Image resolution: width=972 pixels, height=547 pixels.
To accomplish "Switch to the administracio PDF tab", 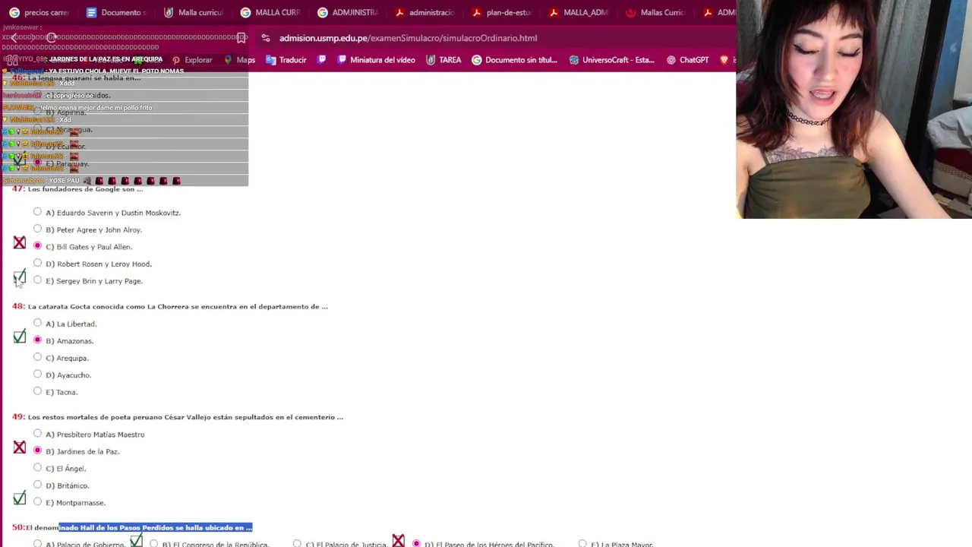I will point(424,12).
